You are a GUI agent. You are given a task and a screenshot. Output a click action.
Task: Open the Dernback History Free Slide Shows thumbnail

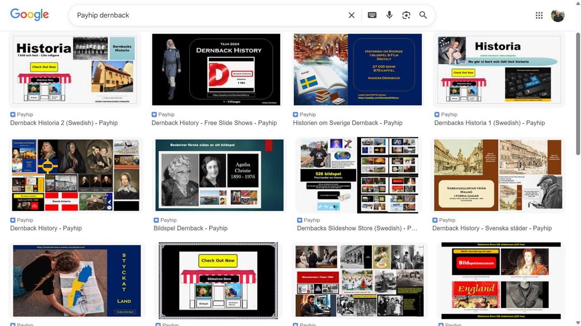pos(216,69)
